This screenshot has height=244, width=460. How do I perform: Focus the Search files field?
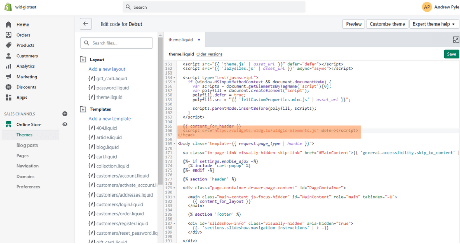point(117,43)
